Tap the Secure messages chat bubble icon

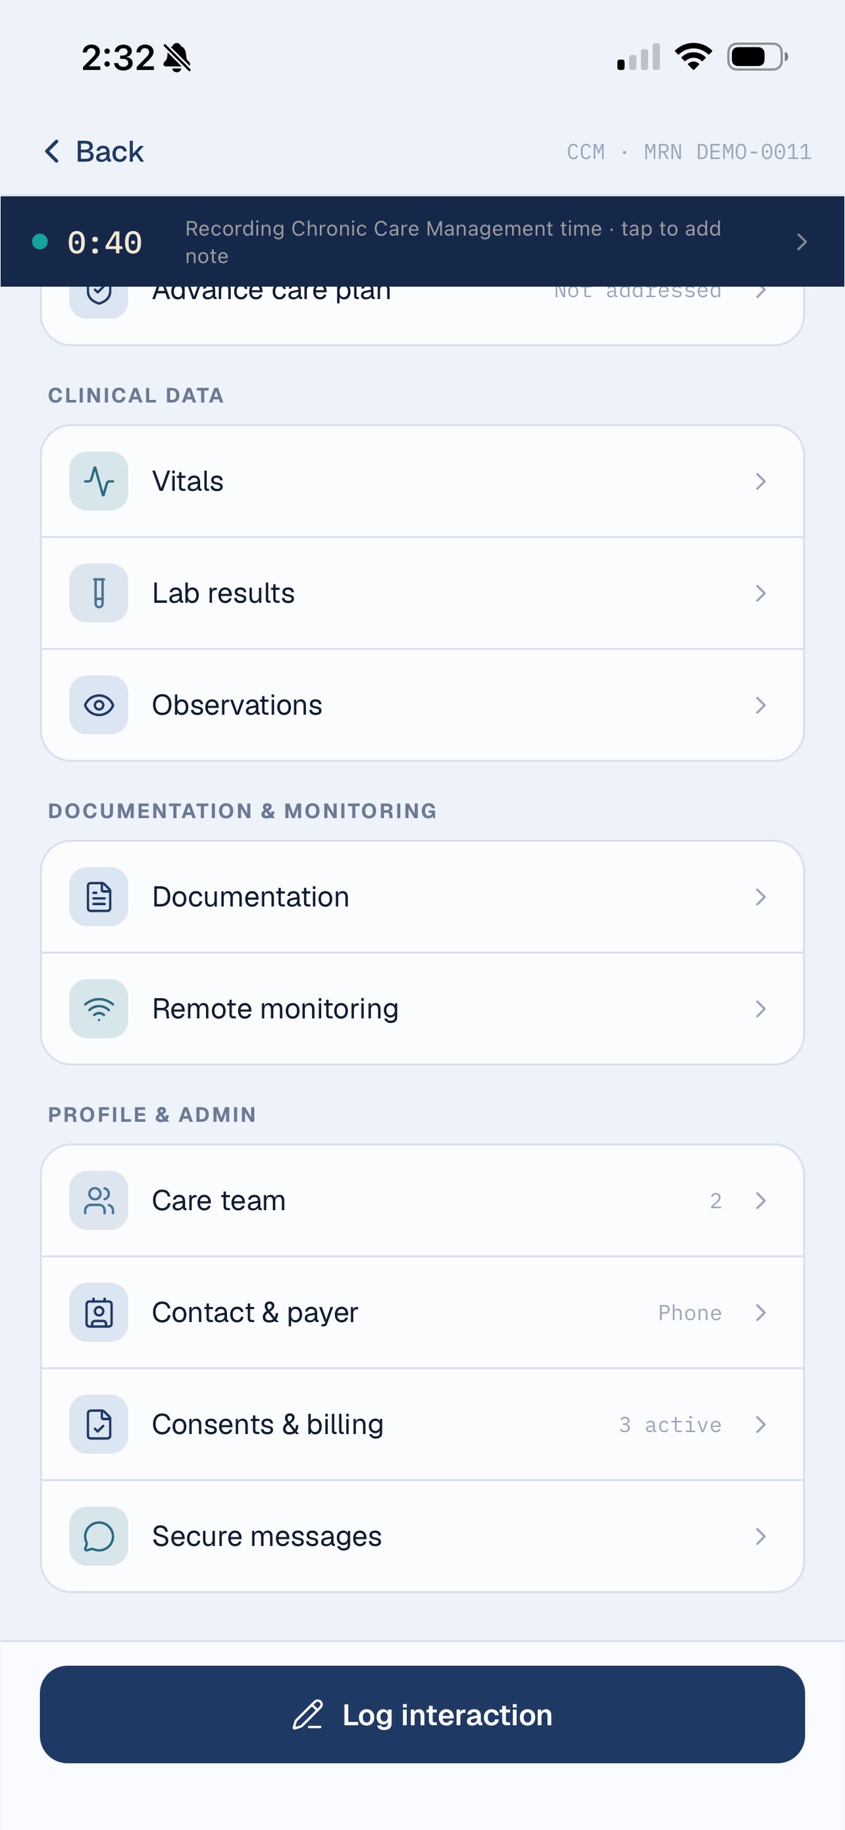click(x=99, y=1536)
